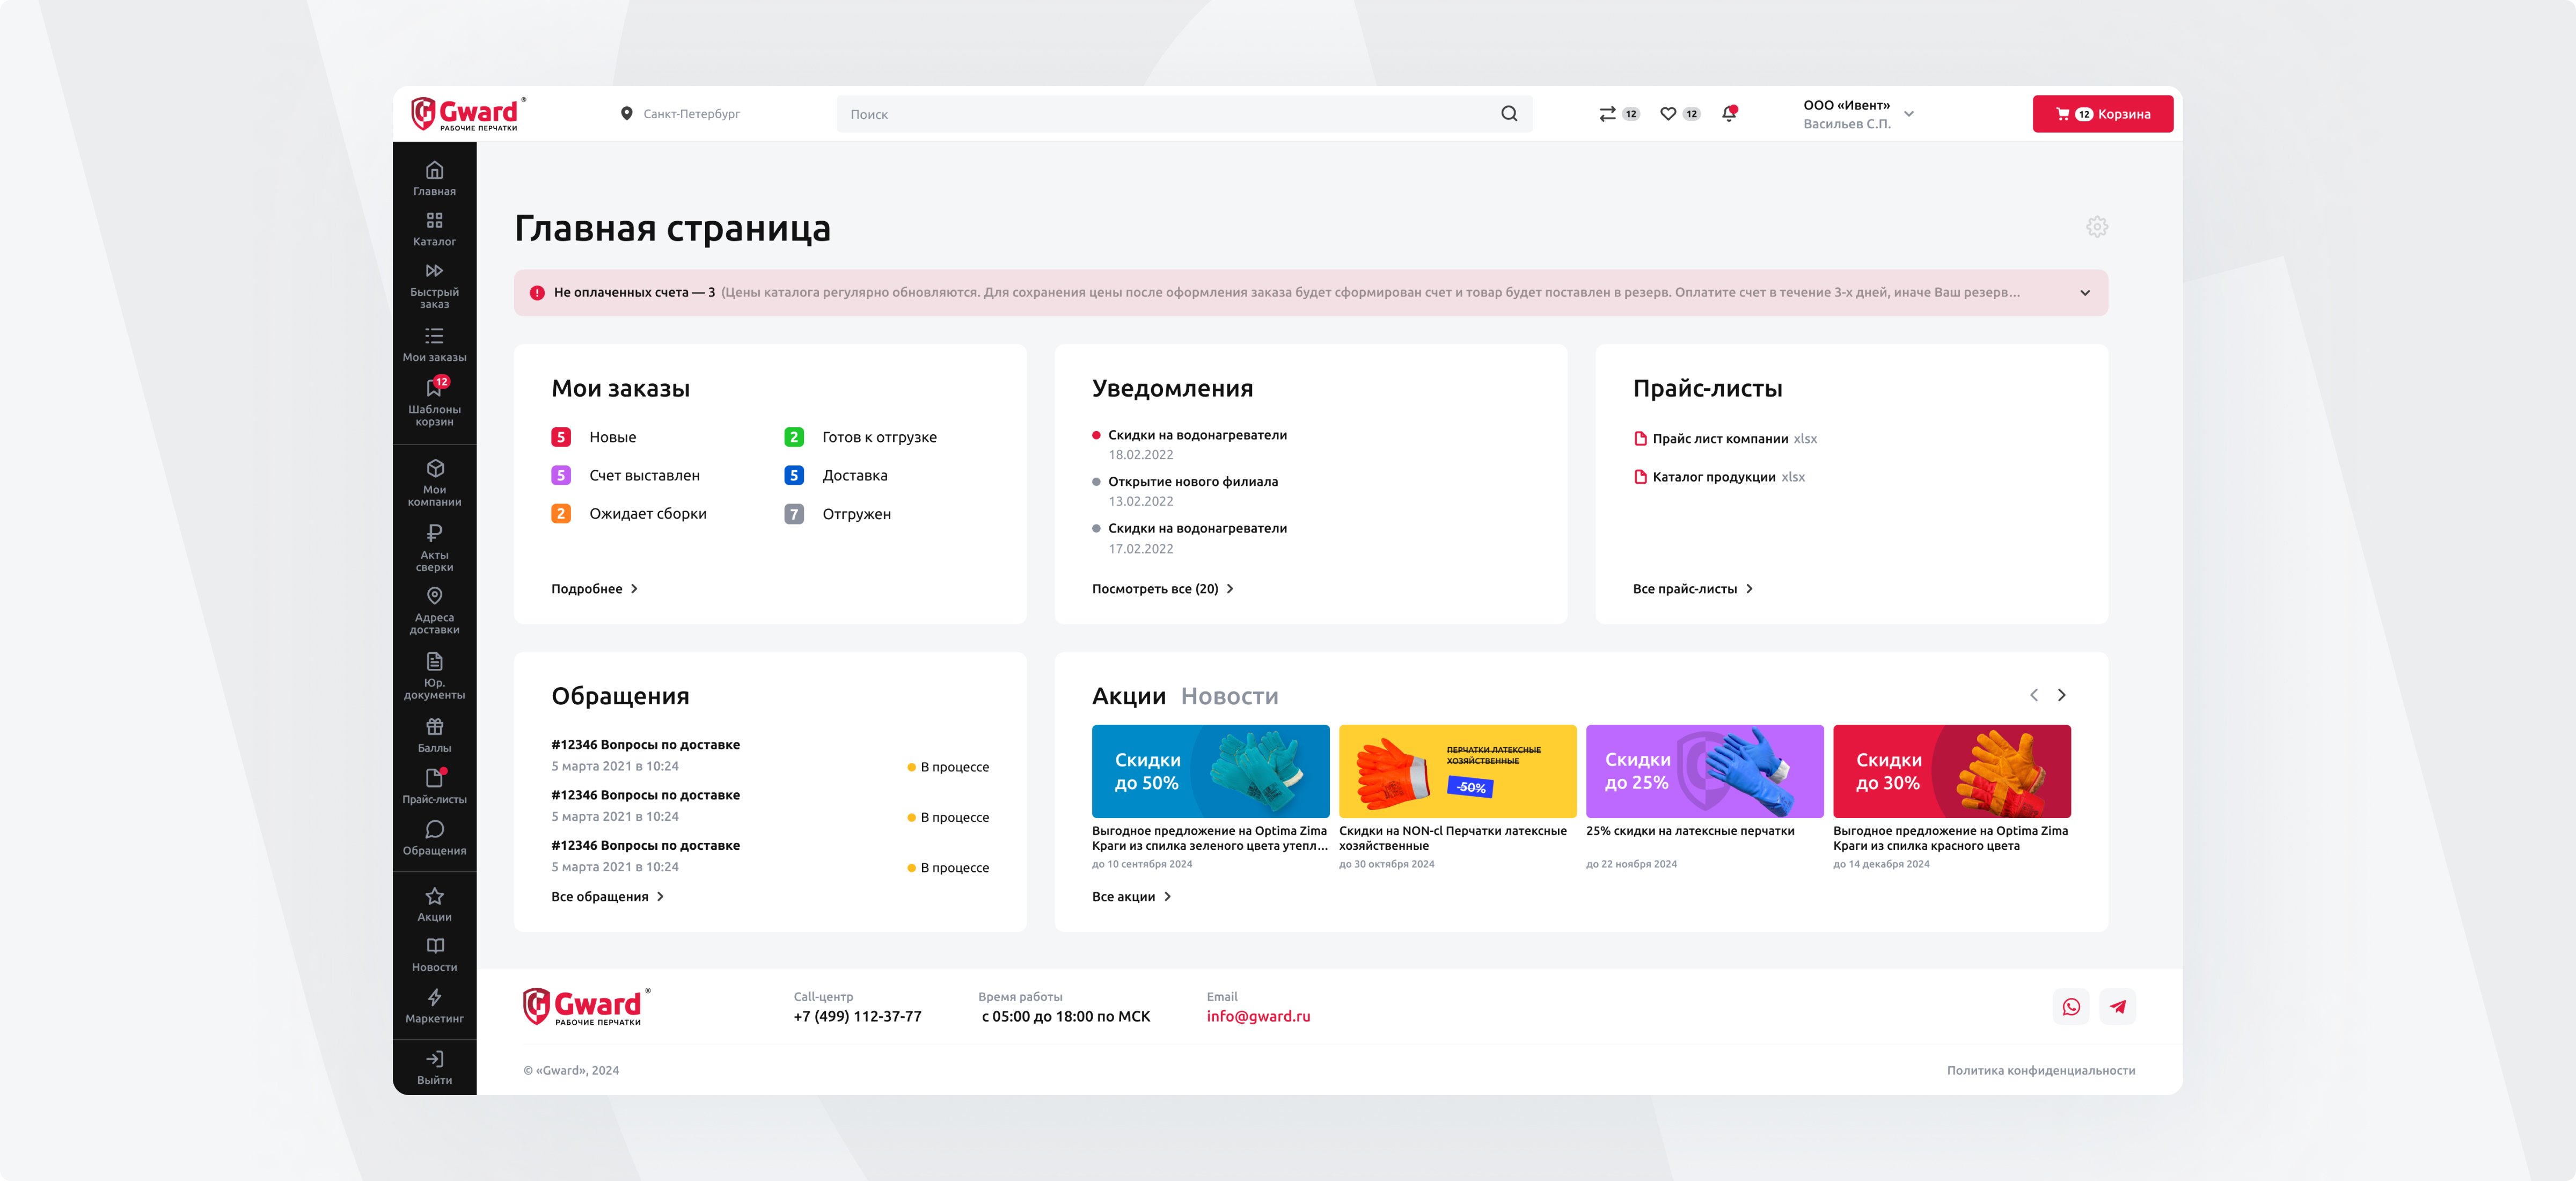Open the notifications bell icon
The height and width of the screenshot is (1181, 2576).
1729,114
